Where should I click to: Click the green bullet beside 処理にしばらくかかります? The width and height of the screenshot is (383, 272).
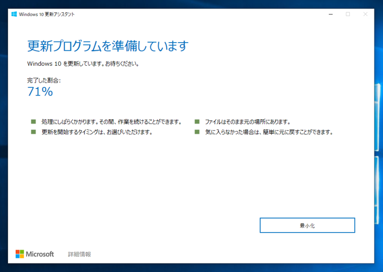33,121
